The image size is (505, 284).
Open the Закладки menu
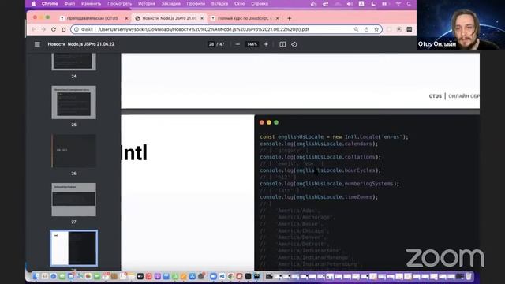coord(170,4)
